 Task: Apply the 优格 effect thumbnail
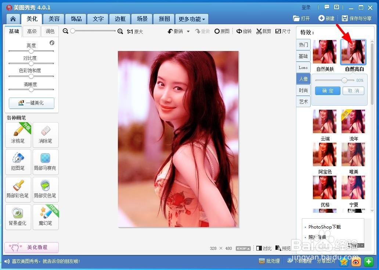pos(325,188)
